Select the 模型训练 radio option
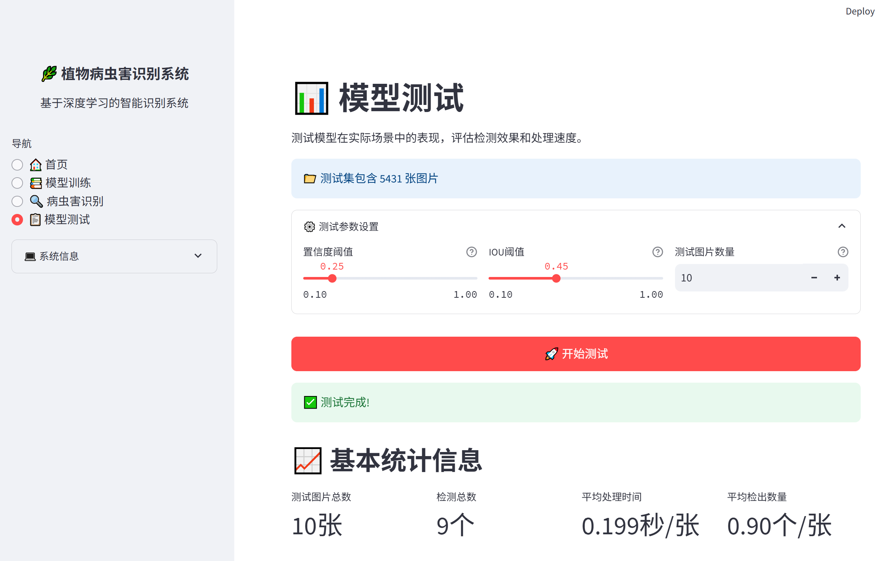 (17, 183)
